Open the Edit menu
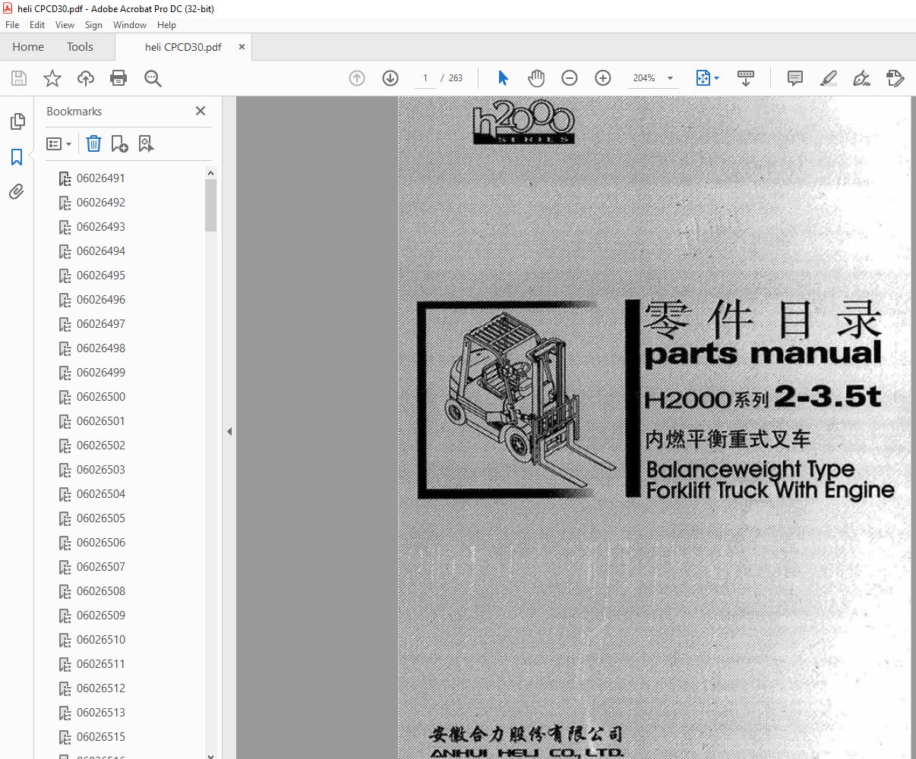 pos(37,25)
